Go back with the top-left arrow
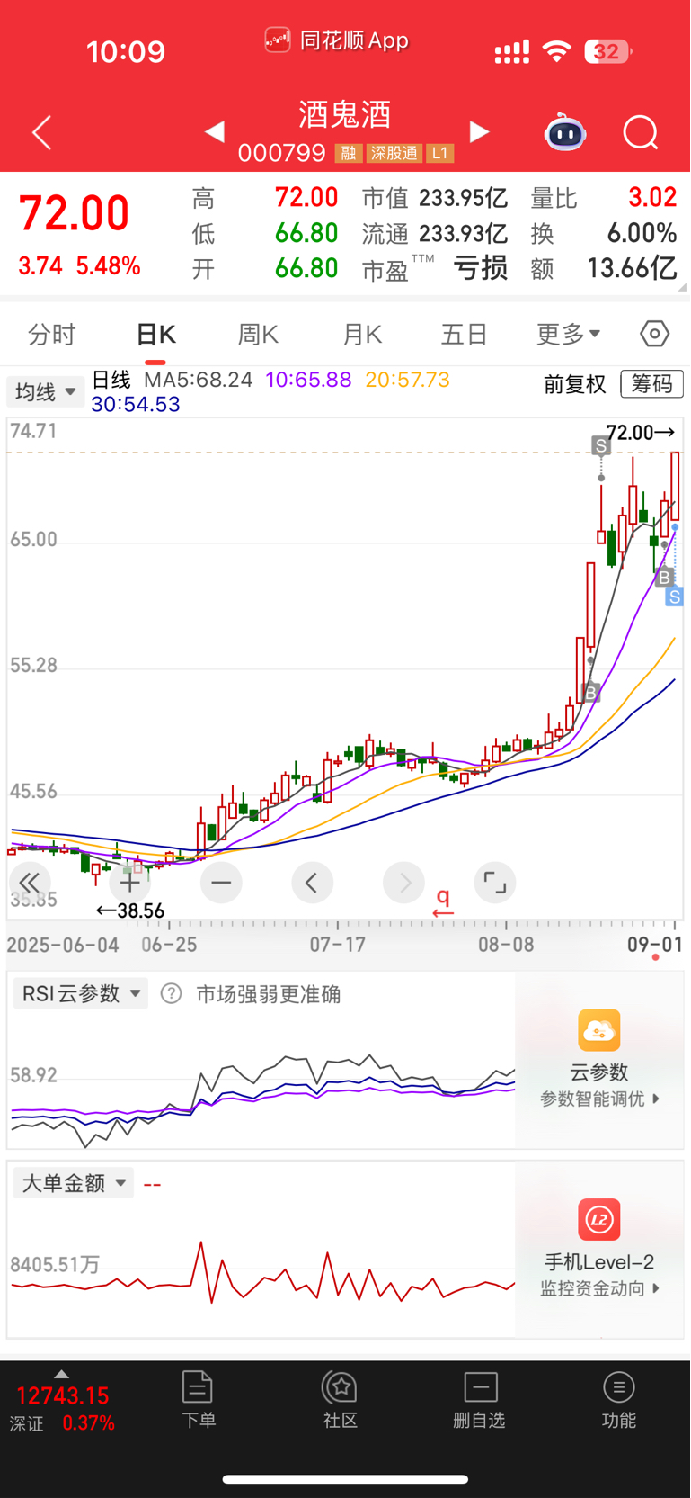The width and height of the screenshot is (691, 1498). (x=41, y=133)
